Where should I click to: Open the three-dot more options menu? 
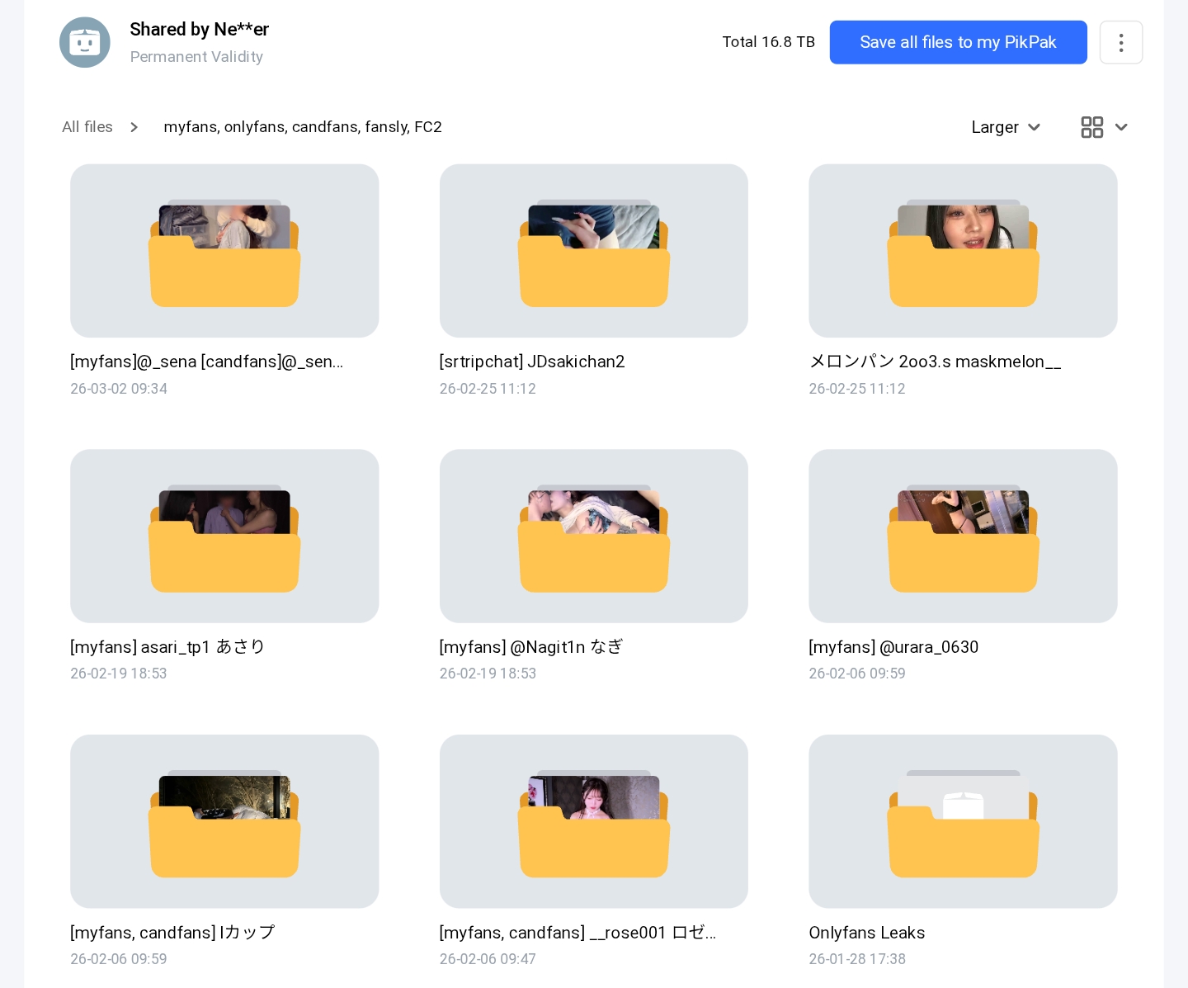tap(1121, 42)
